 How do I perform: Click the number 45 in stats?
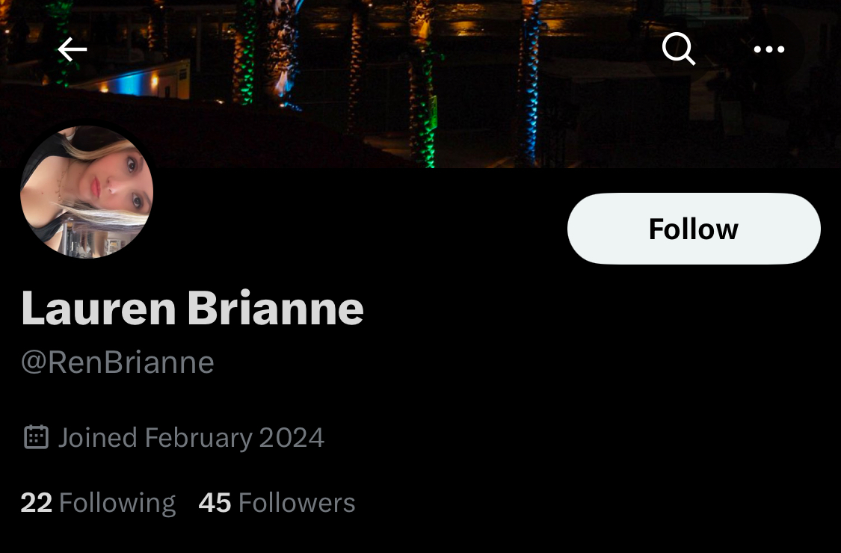tap(215, 503)
